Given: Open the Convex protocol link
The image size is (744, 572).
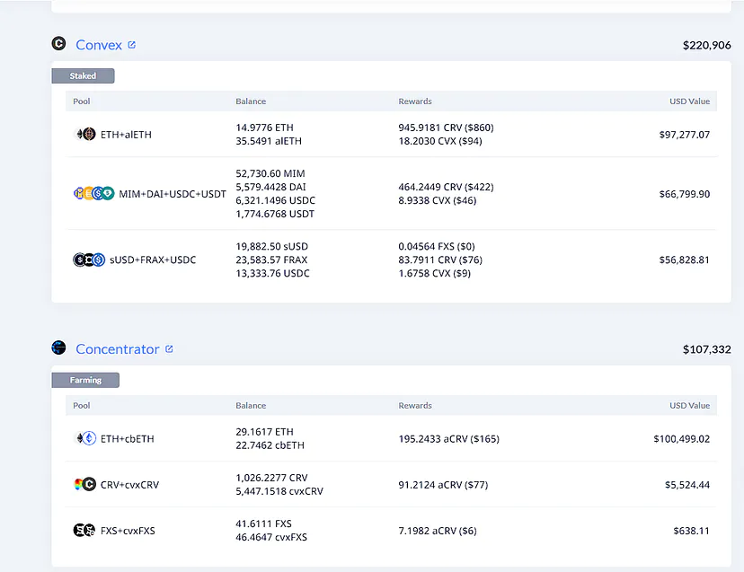Looking at the screenshot, I should click(x=99, y=45).
